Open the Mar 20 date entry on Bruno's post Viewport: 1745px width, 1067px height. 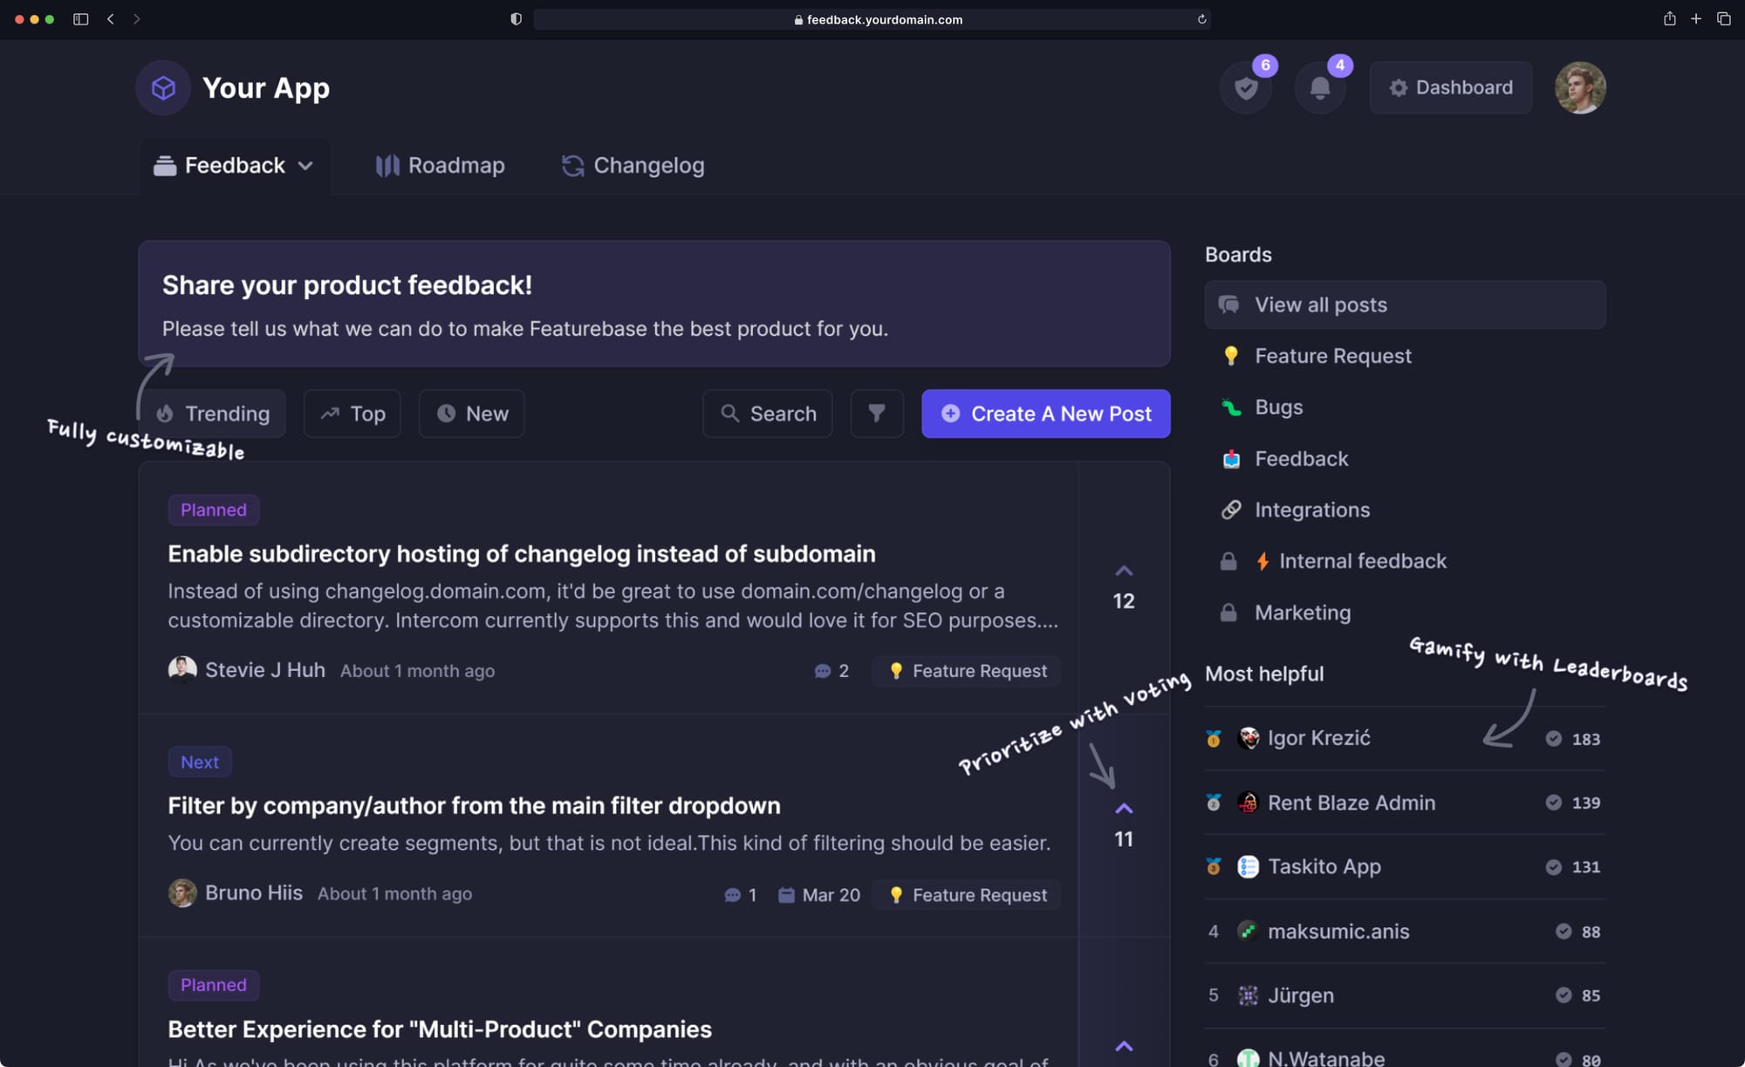tap(818, 894)
